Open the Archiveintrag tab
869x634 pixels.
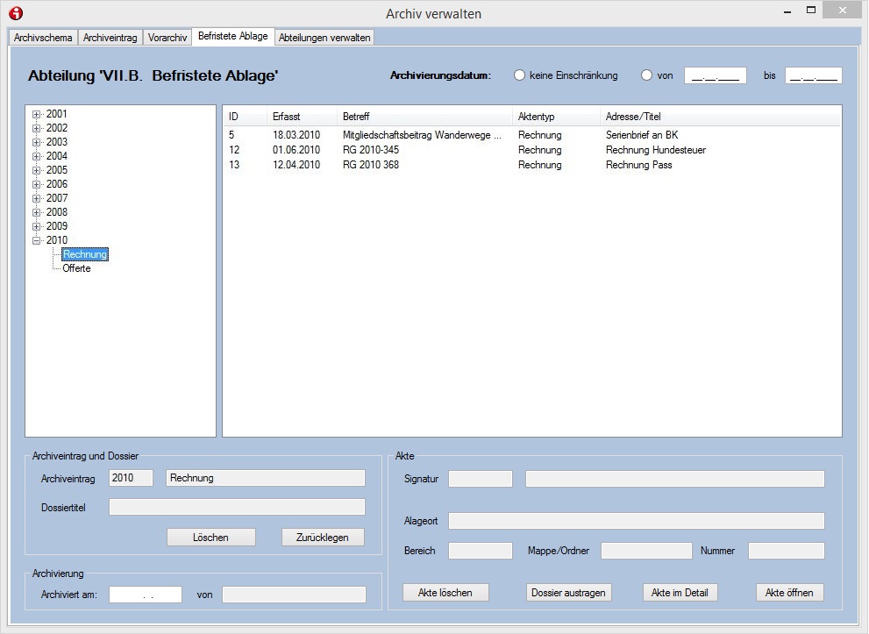110,38
